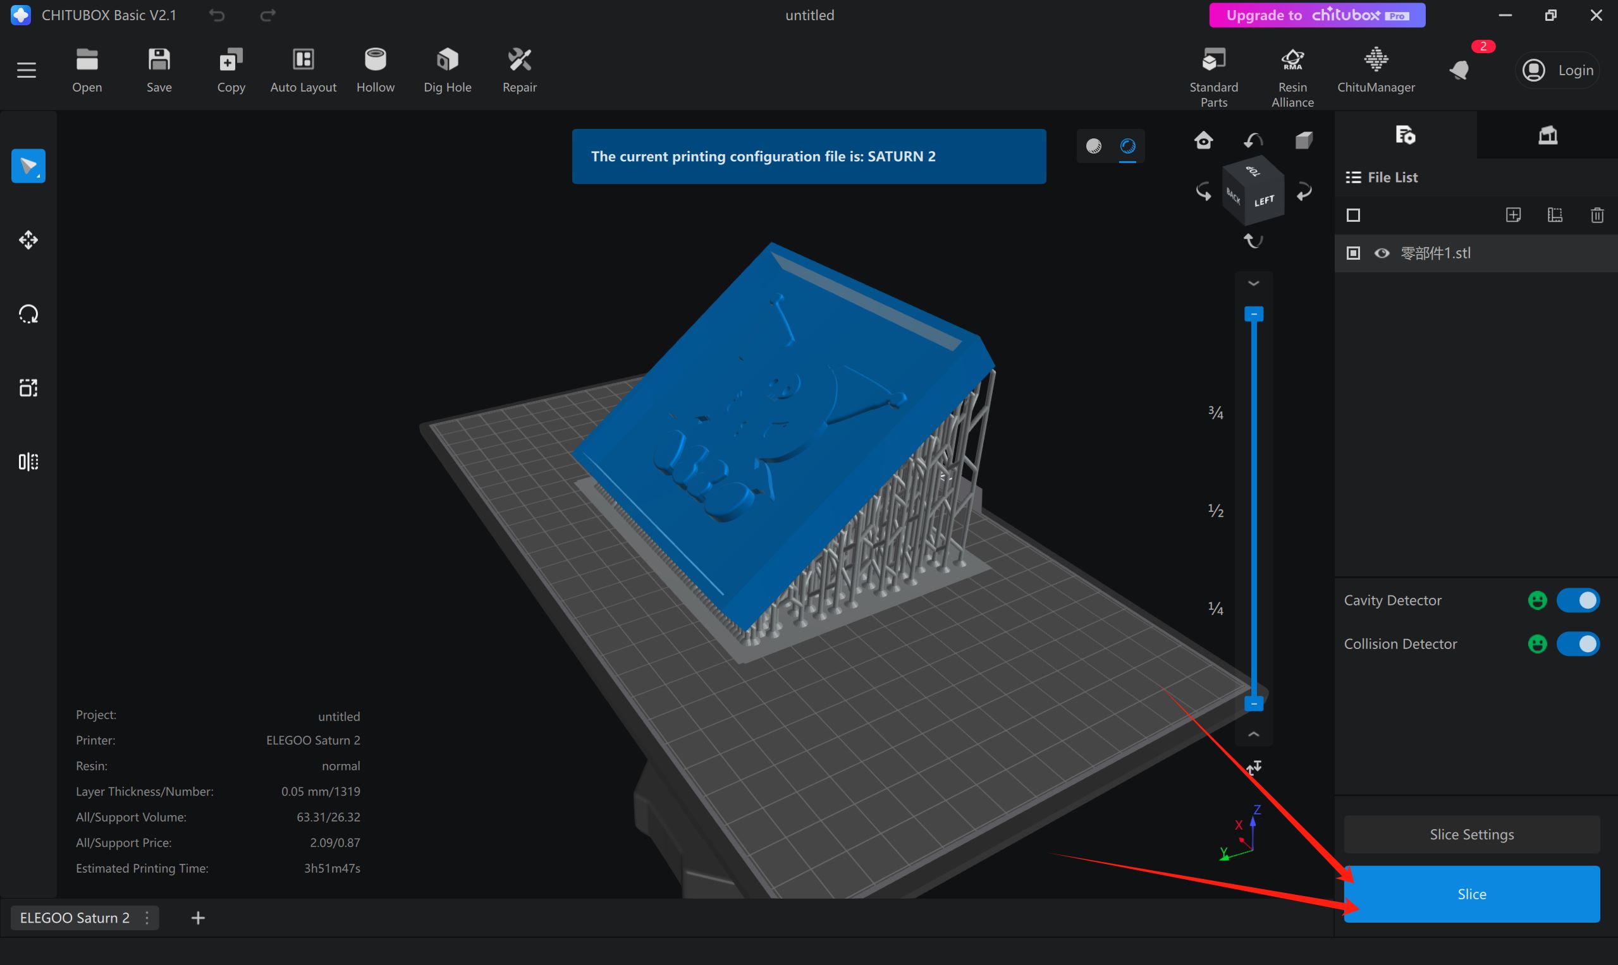Choose the Scale tool in left sidebar

28,388
